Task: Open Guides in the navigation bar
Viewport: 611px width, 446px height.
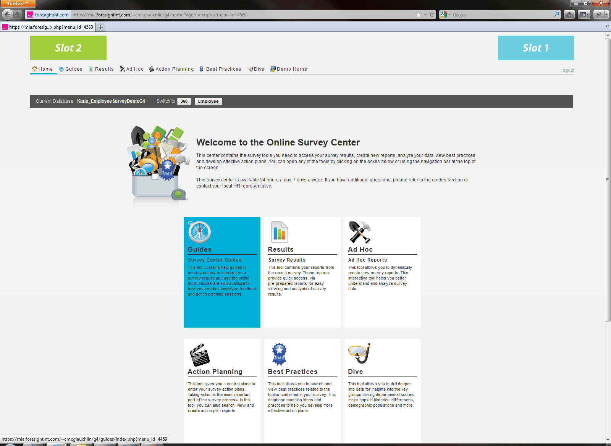Action: [x=71, y=69]
